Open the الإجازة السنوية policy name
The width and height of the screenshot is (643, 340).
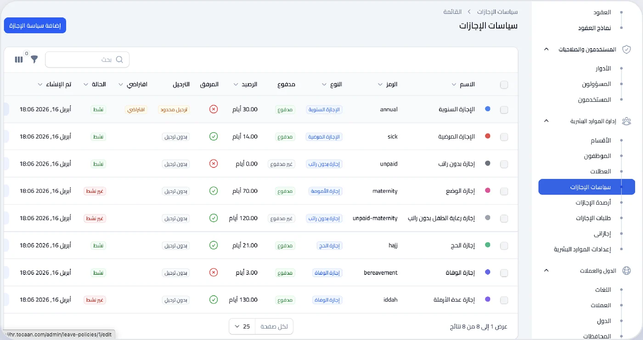pos(457,109)
